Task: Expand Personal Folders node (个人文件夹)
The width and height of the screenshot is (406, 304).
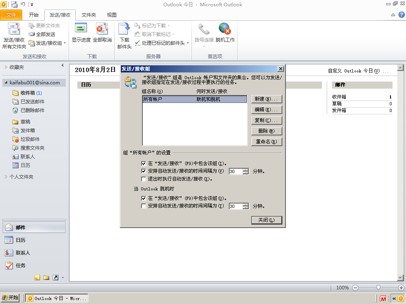Action: tap(6, 177)
